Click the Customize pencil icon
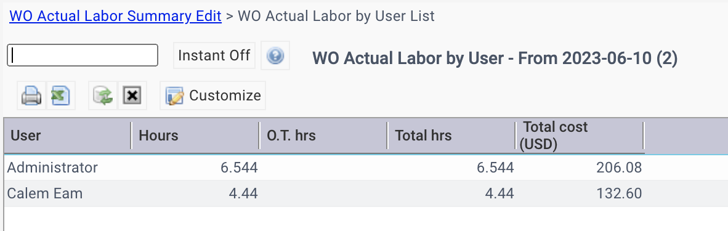Viewport: 728px width, 231px height. pyautogui.click(x=175, y=96)
